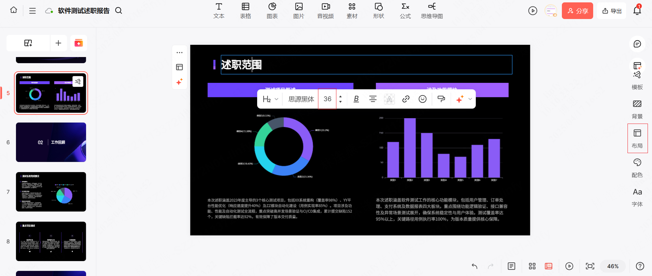The image size is (652, 276).
Task: Add a blank slide with plus button
Action: pyautogui.click(x=58, y=43)
